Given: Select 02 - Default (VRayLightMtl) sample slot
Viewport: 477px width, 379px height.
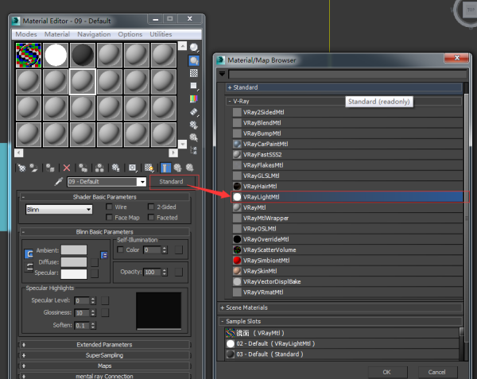Looking at the screenshot, I should 342,343.
